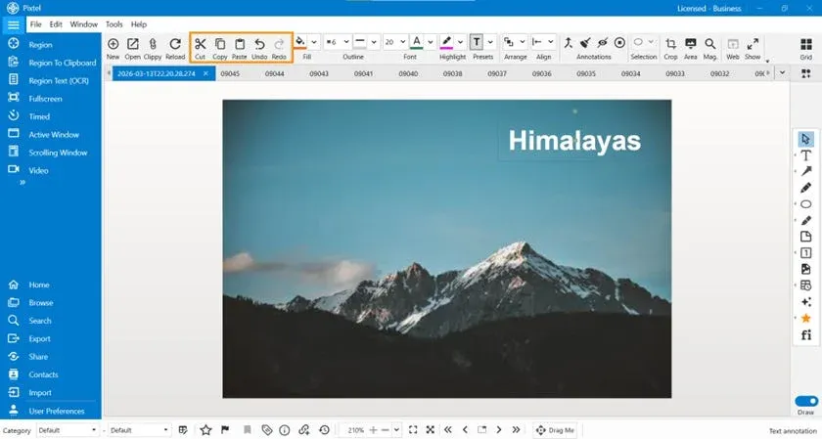Click the fi text tool icon

tap(805, 334)
